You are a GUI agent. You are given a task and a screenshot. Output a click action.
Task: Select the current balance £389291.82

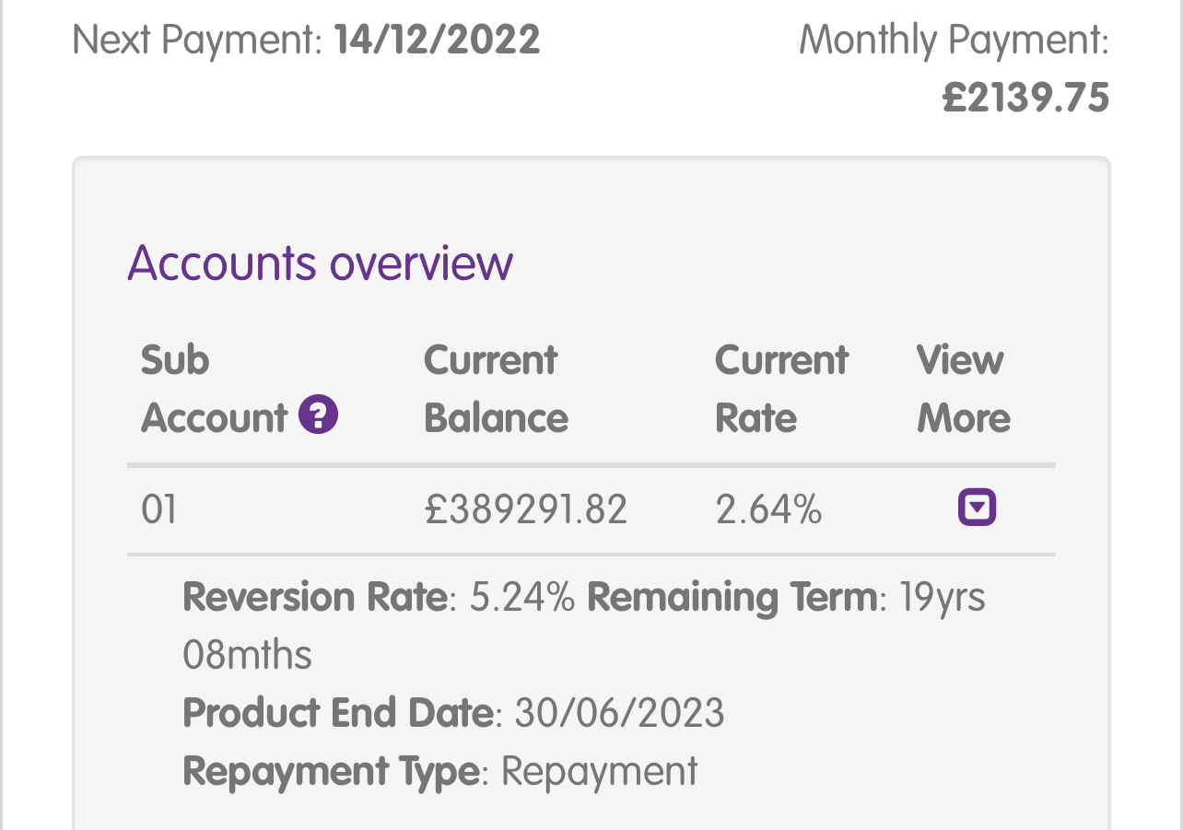point(525,509)
